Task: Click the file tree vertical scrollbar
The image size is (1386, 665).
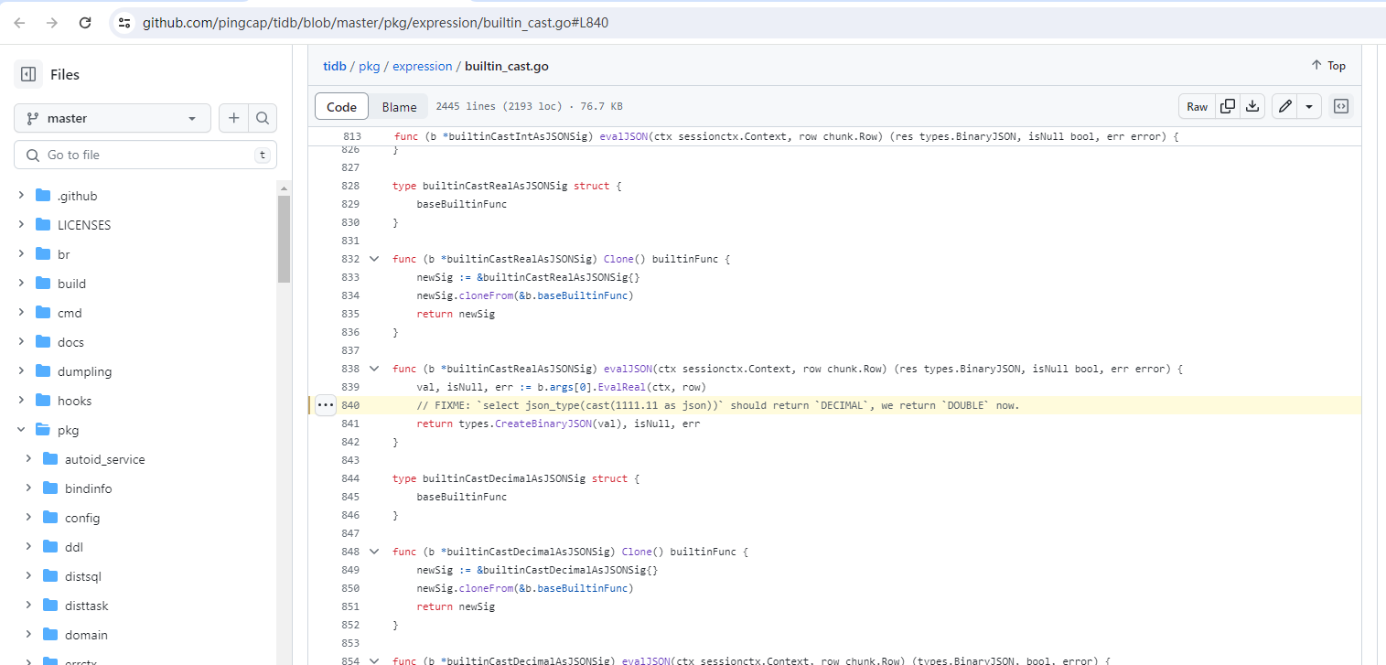Action: [284, 238]
